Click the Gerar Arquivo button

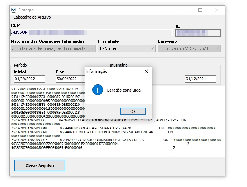pyautogui.click(x=40, y=166)
